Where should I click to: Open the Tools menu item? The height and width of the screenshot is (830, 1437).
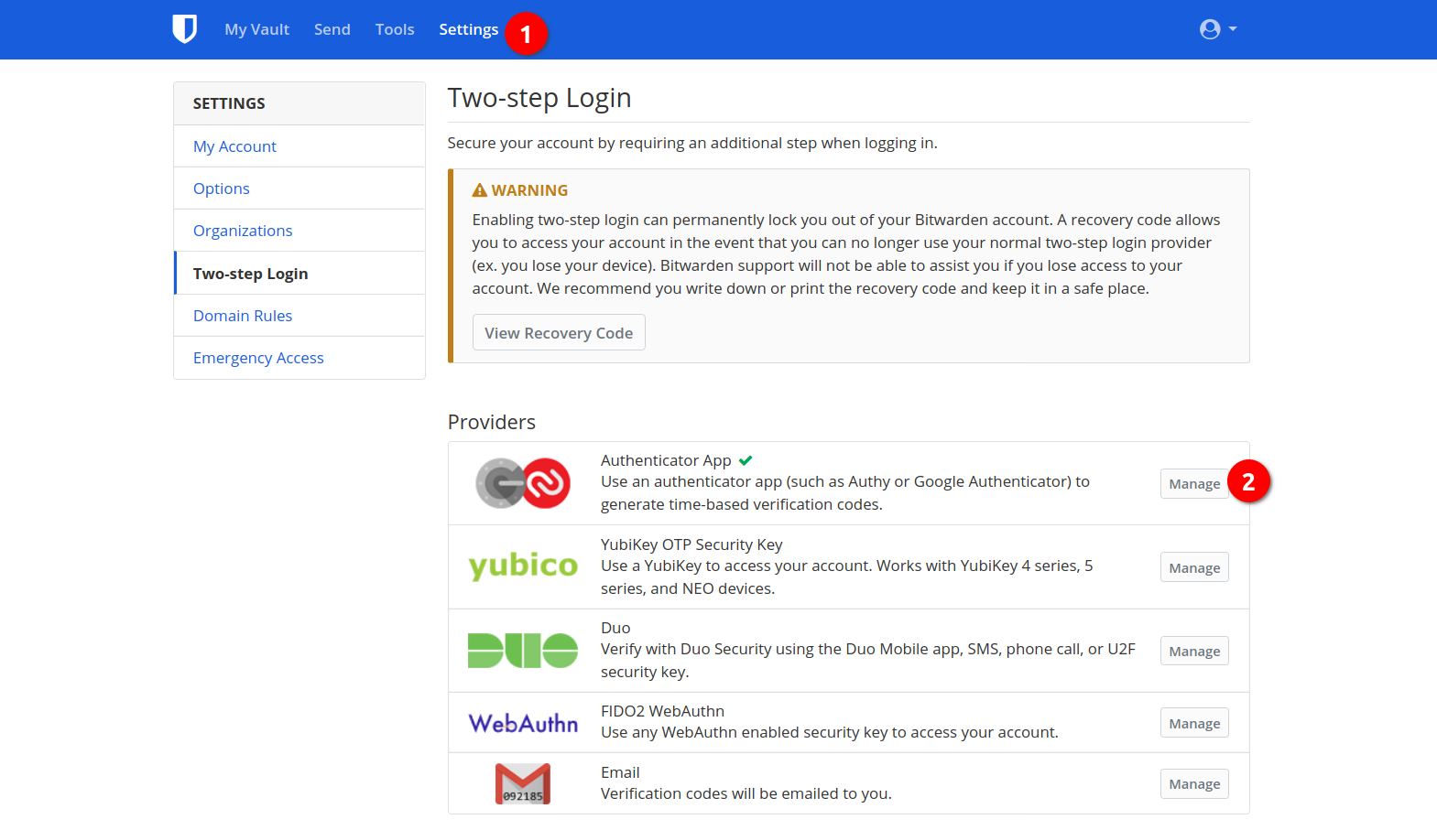395,29
